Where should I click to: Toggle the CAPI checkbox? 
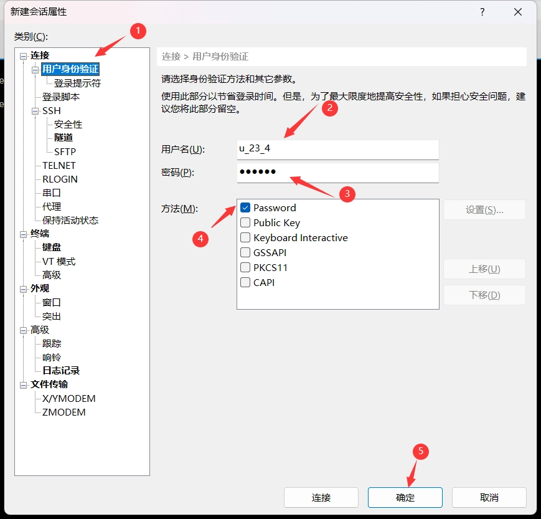(245, 282)
